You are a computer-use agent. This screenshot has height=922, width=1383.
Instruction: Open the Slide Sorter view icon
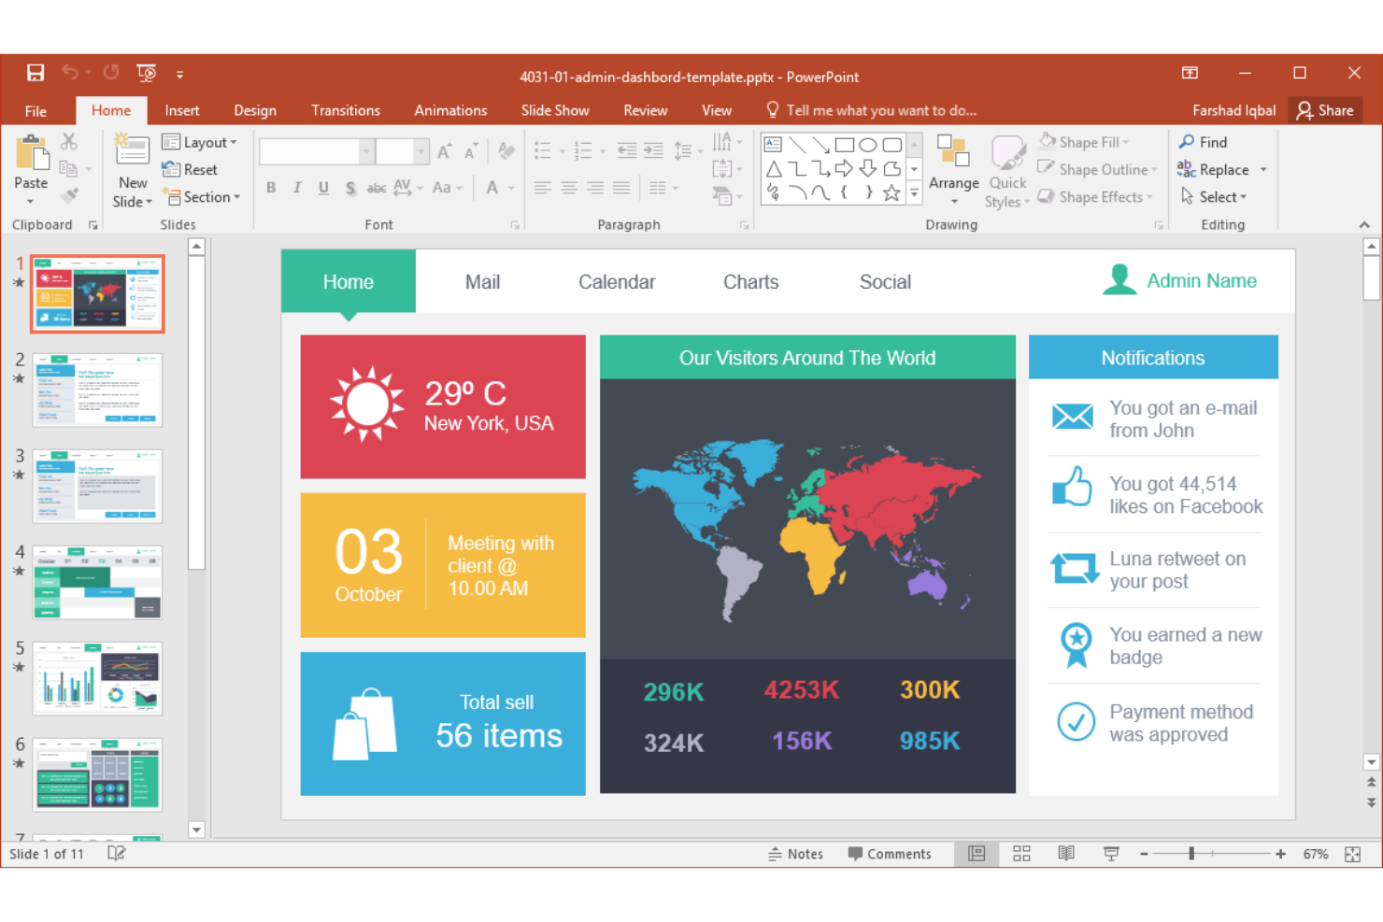pos(1021,853)
